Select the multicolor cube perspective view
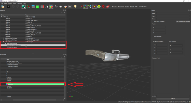 coord(51,7)
